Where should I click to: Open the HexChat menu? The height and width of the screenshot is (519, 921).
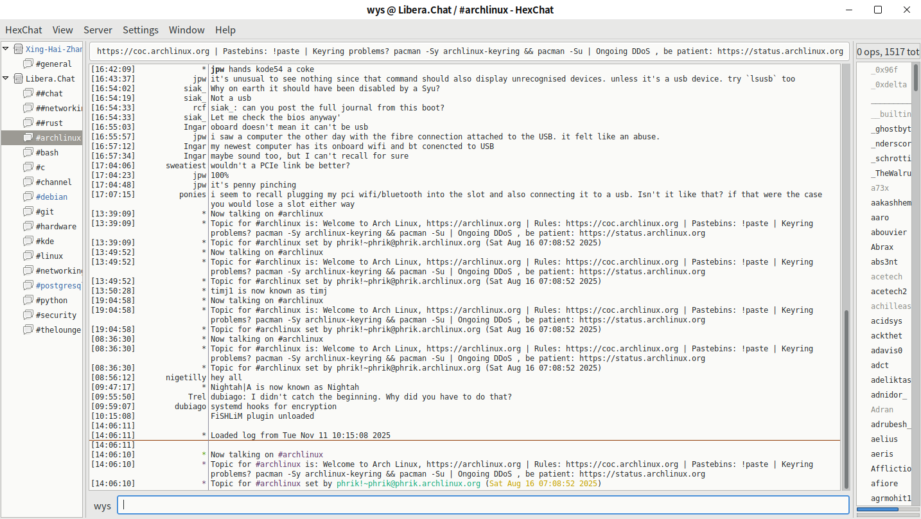pos(24,30)
